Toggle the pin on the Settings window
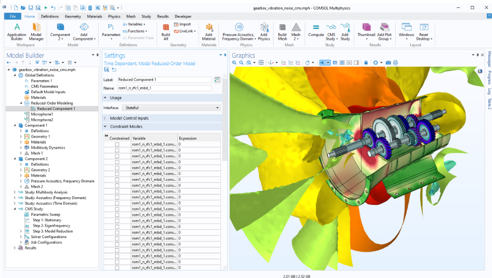This screenshot has height=278, width=492. pyautogui.click(x=225, y=55)
